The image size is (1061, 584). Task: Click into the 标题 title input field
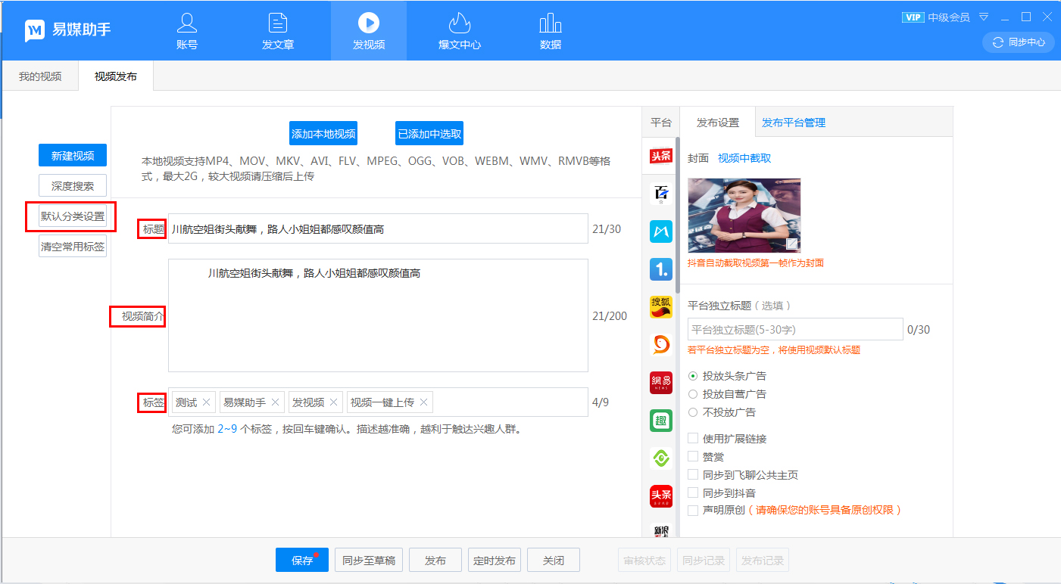coord(378,228)
